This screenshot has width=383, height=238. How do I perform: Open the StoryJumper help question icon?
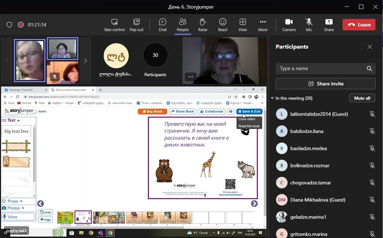[231, 111]
